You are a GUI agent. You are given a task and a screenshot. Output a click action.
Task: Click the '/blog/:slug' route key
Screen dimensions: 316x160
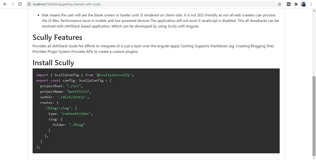click(58, 108)
